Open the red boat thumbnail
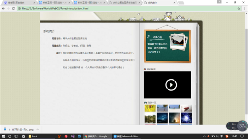 (x=186, y=108)
